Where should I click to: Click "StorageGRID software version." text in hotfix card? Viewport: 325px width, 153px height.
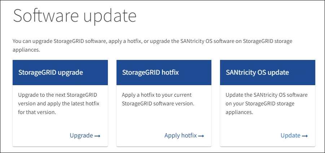coord(158,104)
